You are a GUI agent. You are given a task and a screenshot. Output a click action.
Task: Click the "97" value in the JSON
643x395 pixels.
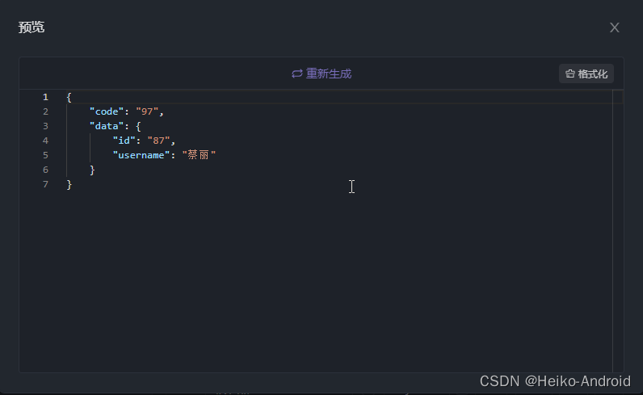coord(147,111)
